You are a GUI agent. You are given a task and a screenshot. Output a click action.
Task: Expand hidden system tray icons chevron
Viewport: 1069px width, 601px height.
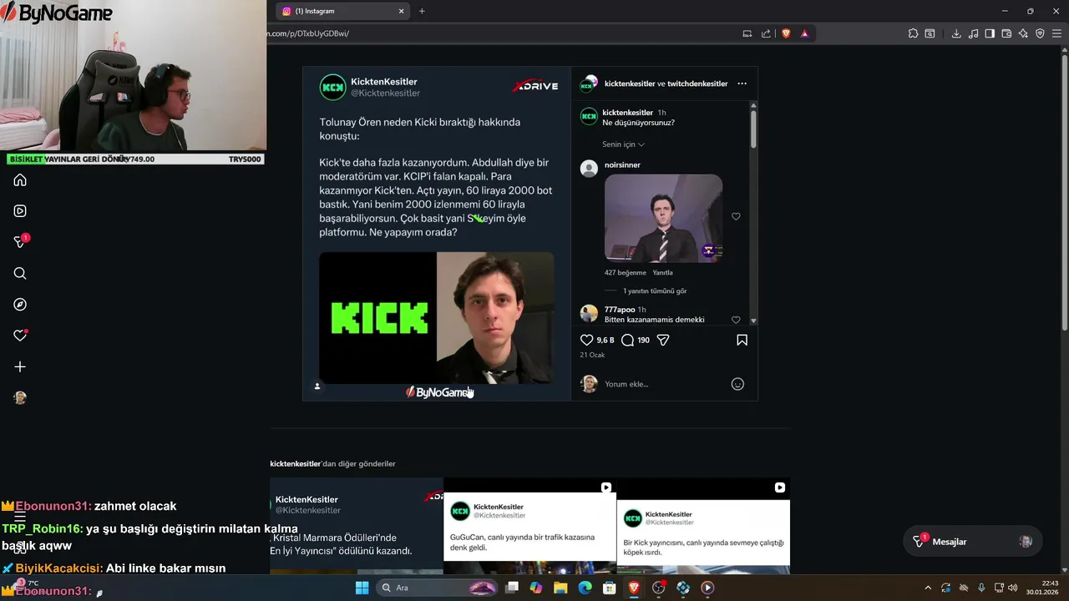pyautogui.click(x=927, y=588)
